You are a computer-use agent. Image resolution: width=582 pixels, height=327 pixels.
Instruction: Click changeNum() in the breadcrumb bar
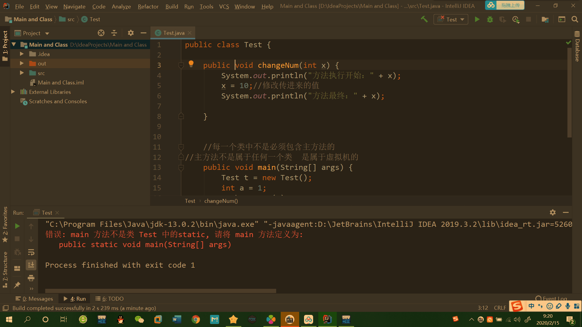(x=221, y=201)
